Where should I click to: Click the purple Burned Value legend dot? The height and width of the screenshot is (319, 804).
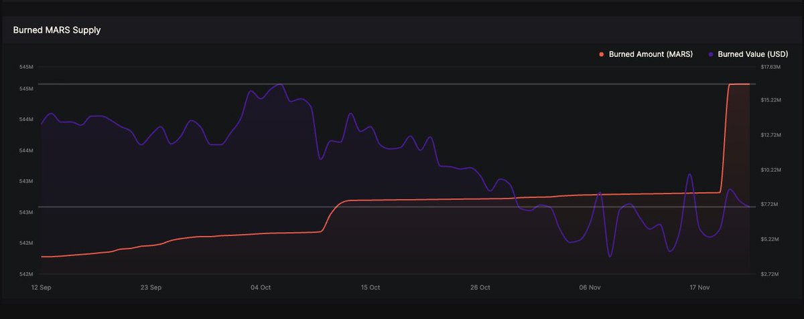point(710,54)
